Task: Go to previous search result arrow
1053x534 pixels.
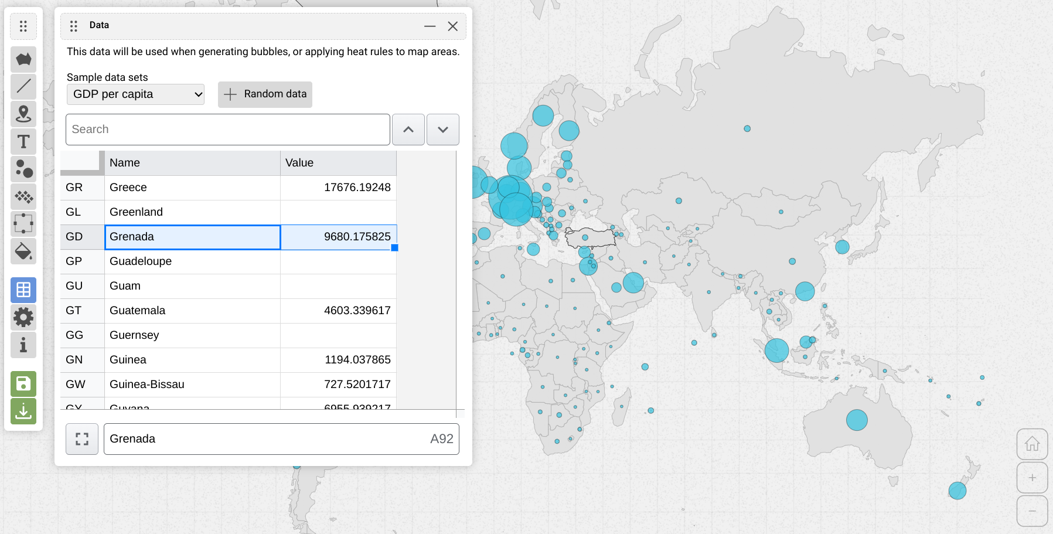Action: [408, 130]
